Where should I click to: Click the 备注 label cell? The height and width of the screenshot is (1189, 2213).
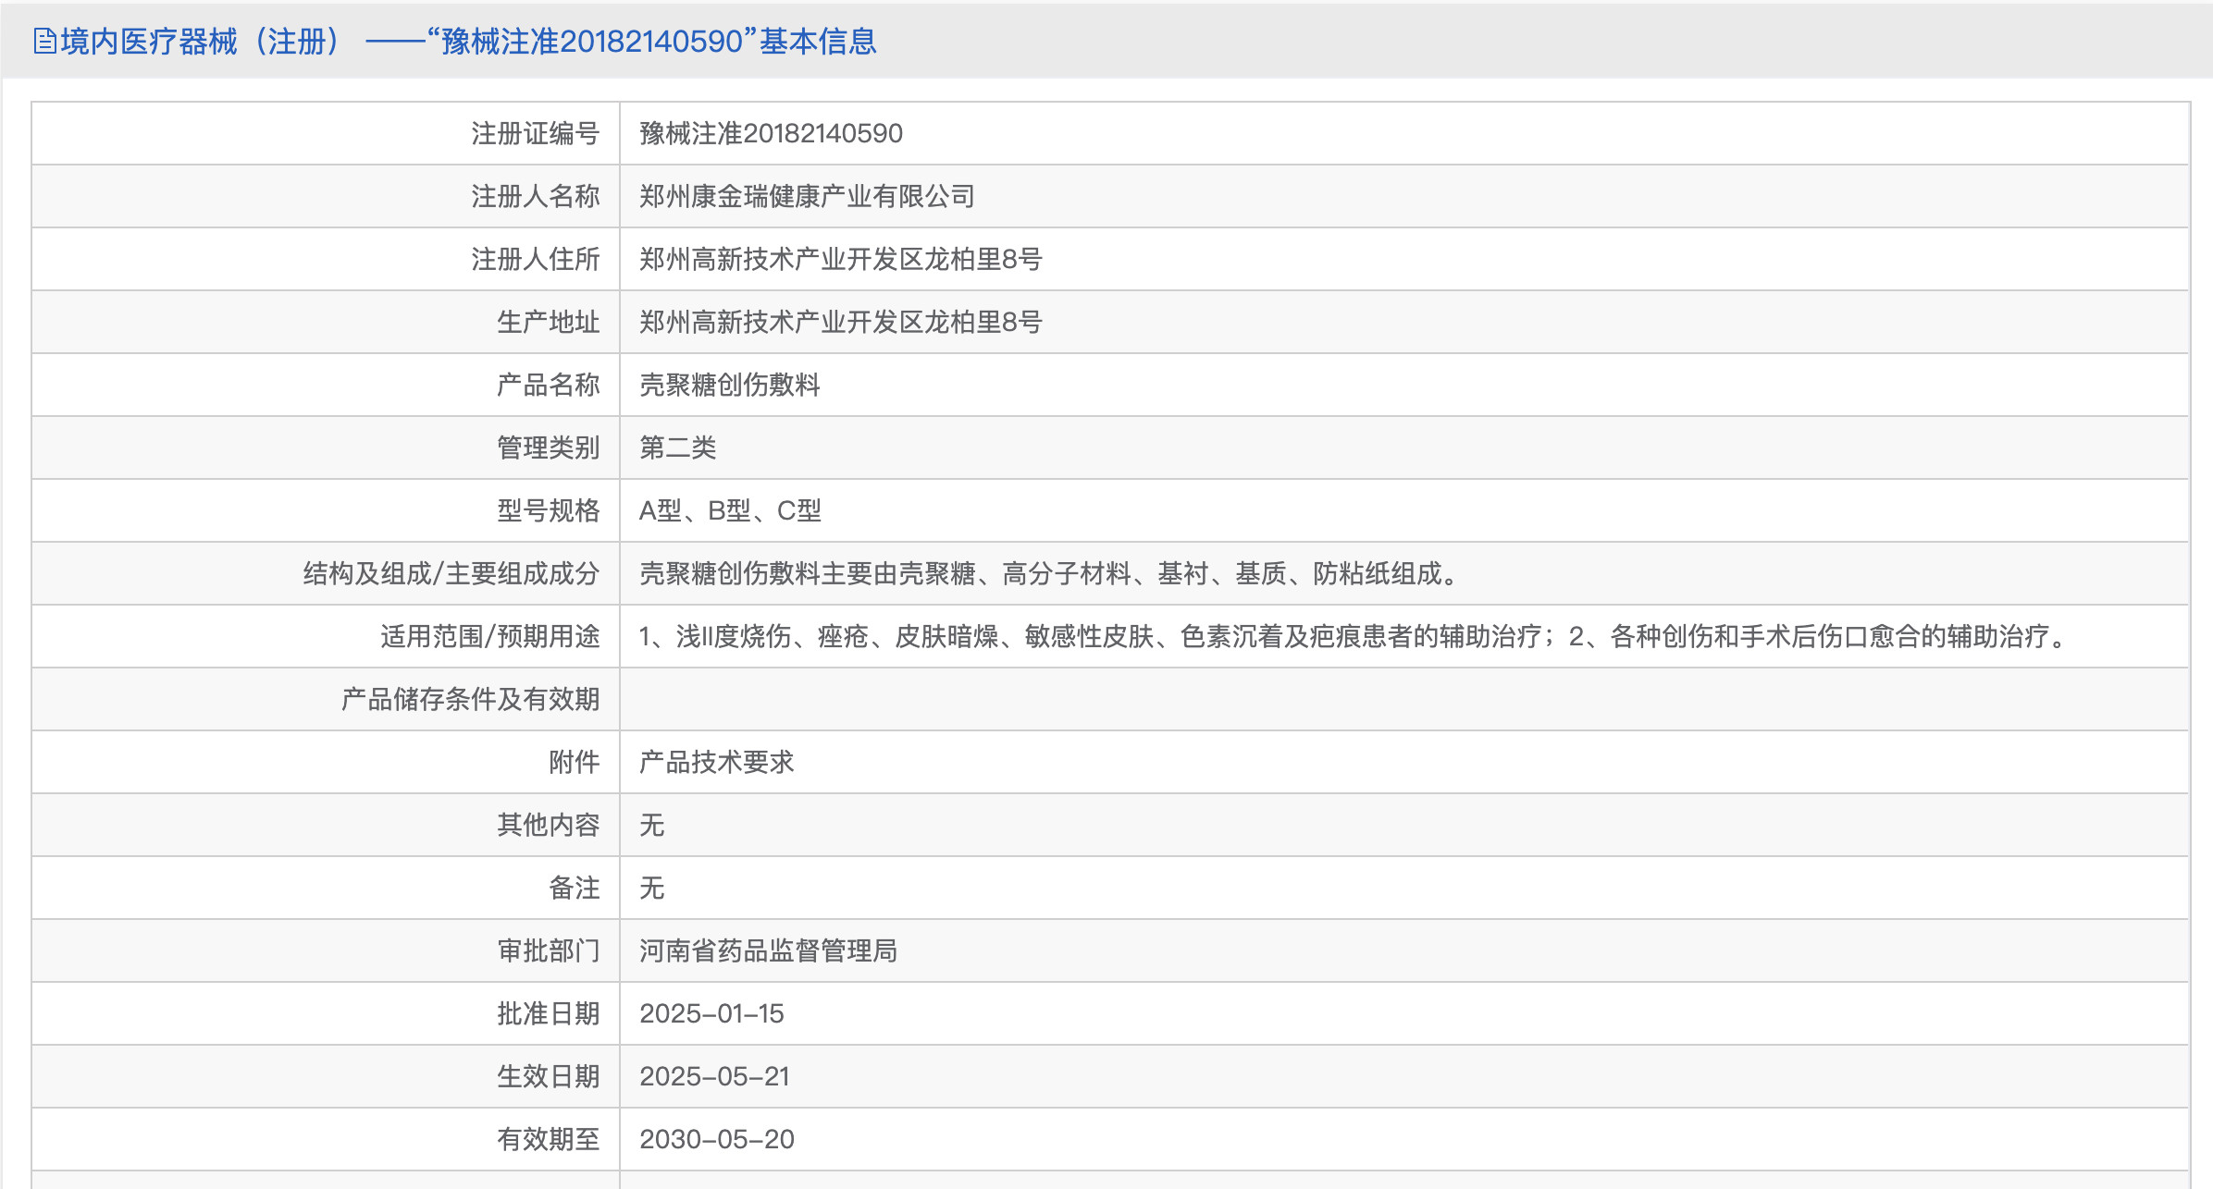pyautogui.click(x=574, y=888)
